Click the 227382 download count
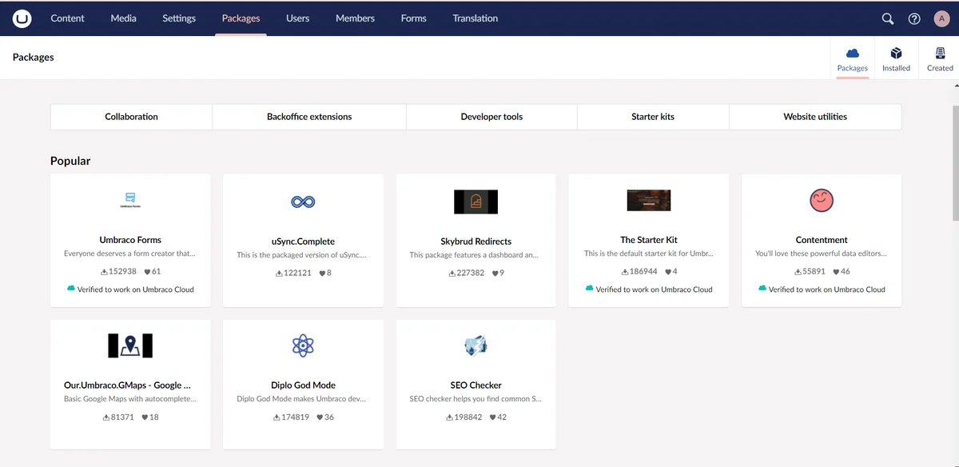This screenshot has width=959, height=467. (471, 273)
